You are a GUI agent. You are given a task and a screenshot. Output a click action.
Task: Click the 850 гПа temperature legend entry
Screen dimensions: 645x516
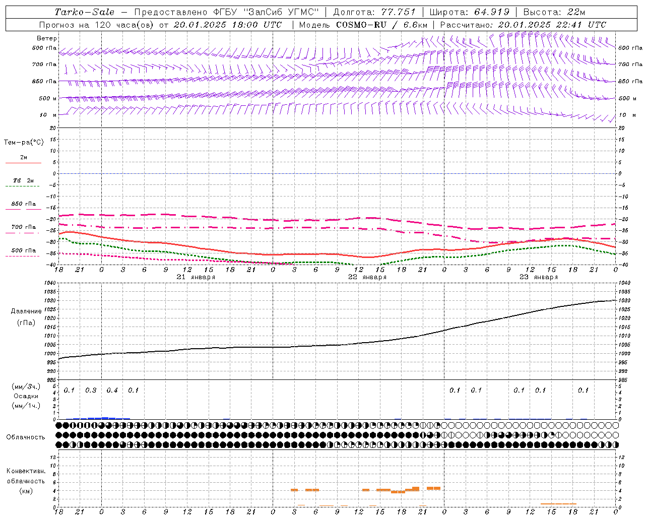pyautogui.click(x=24, y=204)
